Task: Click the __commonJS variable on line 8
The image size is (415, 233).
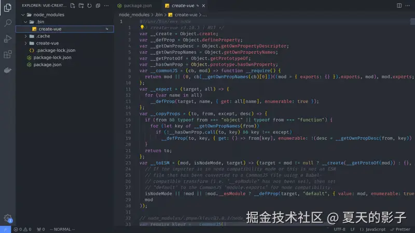Action: coord(164,70)
